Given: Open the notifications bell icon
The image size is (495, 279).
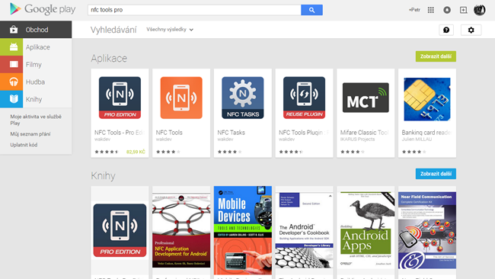Looking at the screenshot, I should [x=447, y=10].
